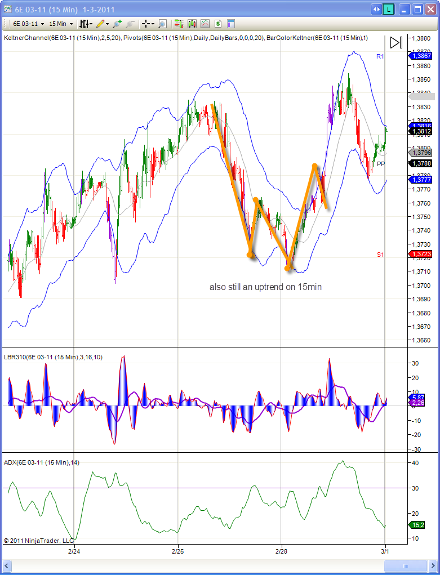This screenshot has height=575, width=440.
Task: Click the 2/25 date label
Action: pyautogui.click(x=177, y=551)
